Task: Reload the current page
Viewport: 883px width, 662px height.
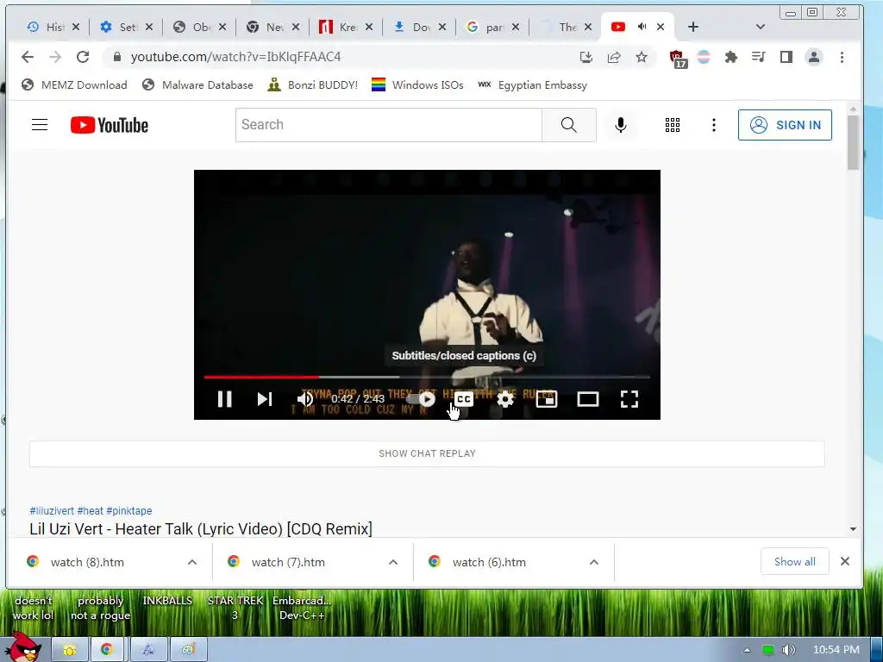Action: 83,57
